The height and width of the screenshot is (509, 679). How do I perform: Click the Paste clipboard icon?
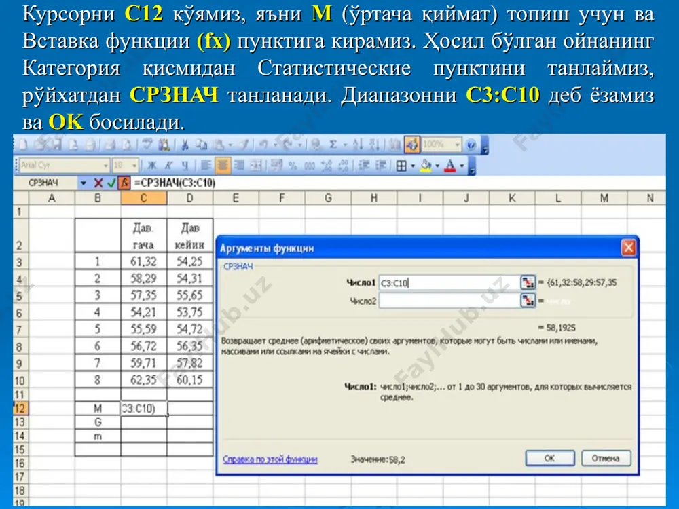tap(218, 145)
